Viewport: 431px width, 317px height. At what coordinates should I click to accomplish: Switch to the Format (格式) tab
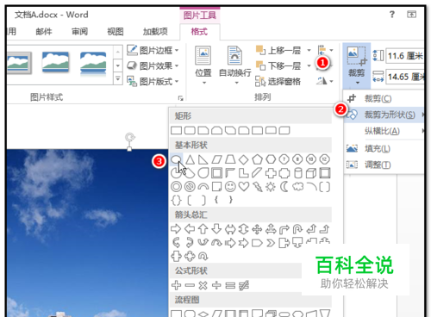199,32
